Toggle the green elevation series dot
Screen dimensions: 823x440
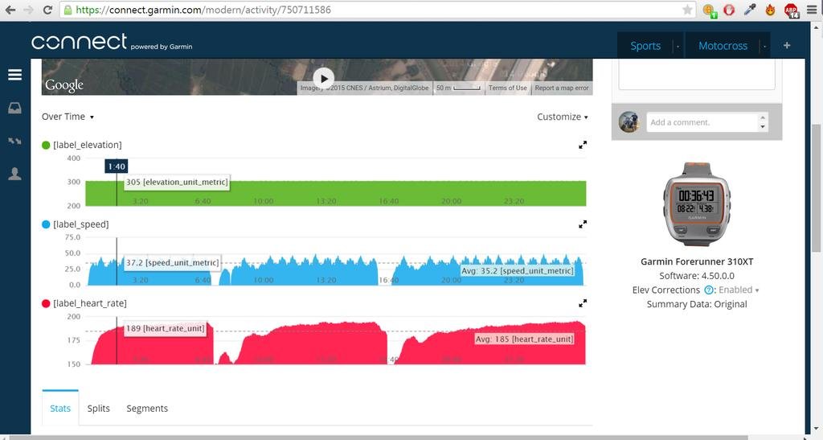[x=47, y=145]
